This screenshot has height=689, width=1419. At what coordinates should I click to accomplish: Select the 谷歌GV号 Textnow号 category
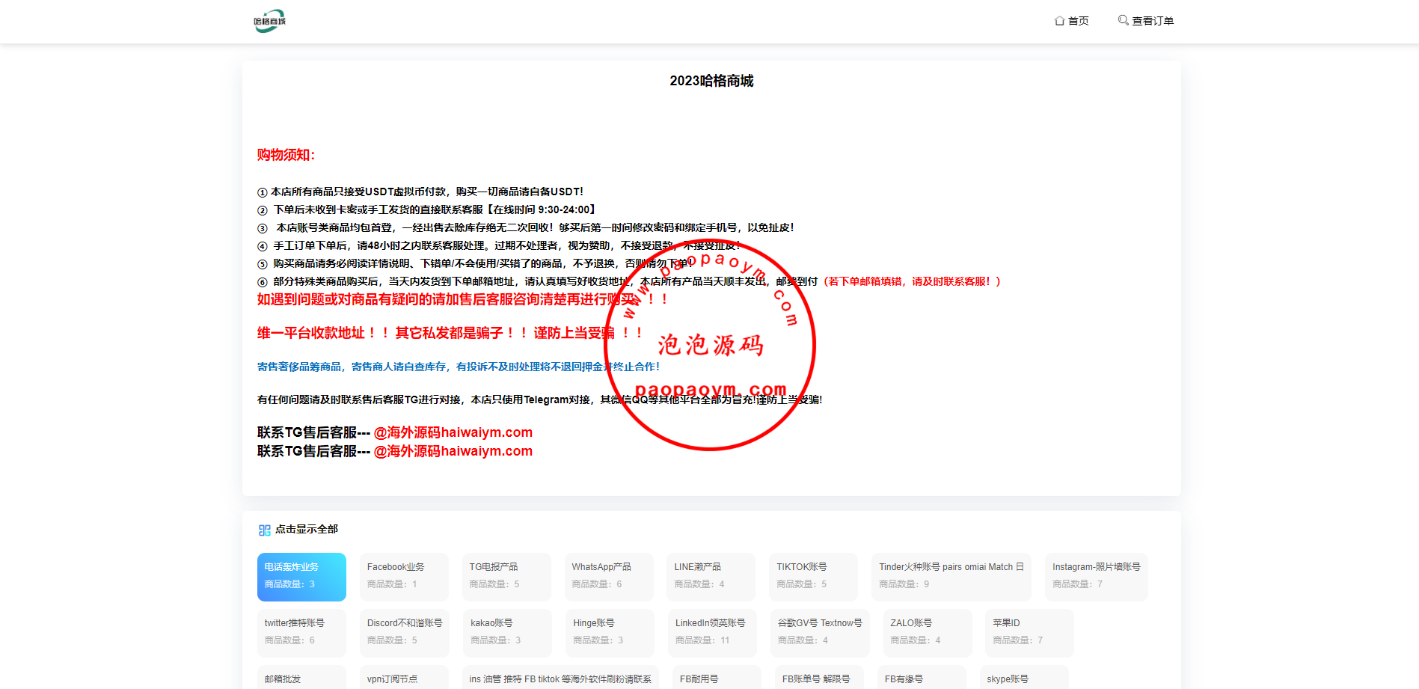click(820, 632)
